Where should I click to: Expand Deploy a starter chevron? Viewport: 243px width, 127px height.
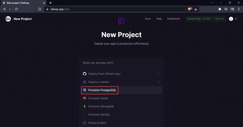pos(158,82)
